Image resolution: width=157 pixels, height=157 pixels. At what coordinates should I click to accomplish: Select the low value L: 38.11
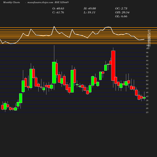(89, 12)
